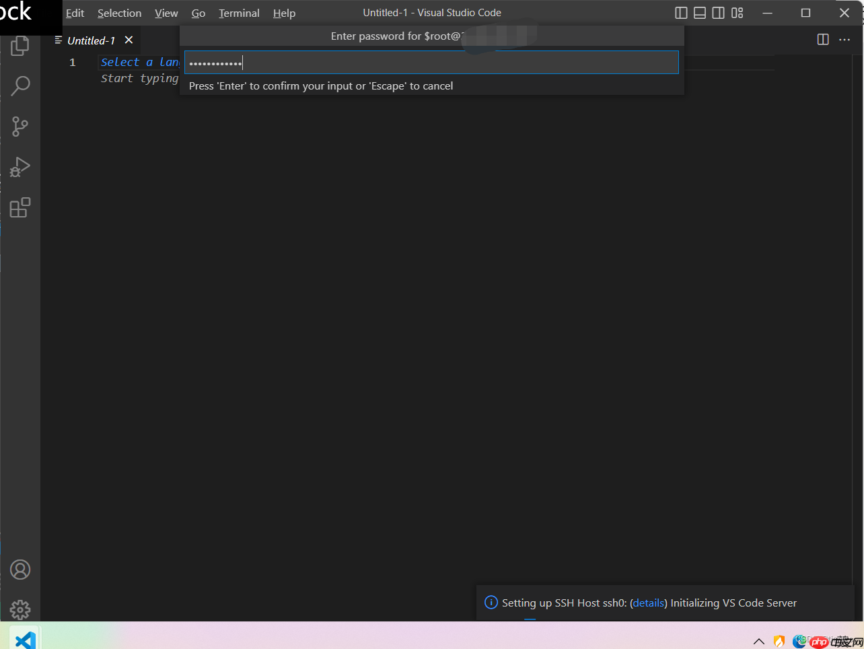This screenshot has width=864, height=649.
Task: Toggle the panel layout control in the title bar
Action: click(700, 13)
